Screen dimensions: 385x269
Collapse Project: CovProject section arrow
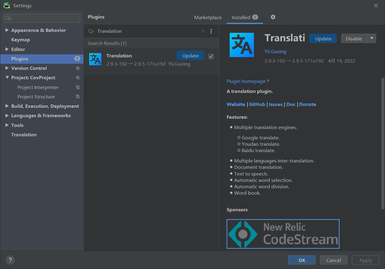coord(7,78)
